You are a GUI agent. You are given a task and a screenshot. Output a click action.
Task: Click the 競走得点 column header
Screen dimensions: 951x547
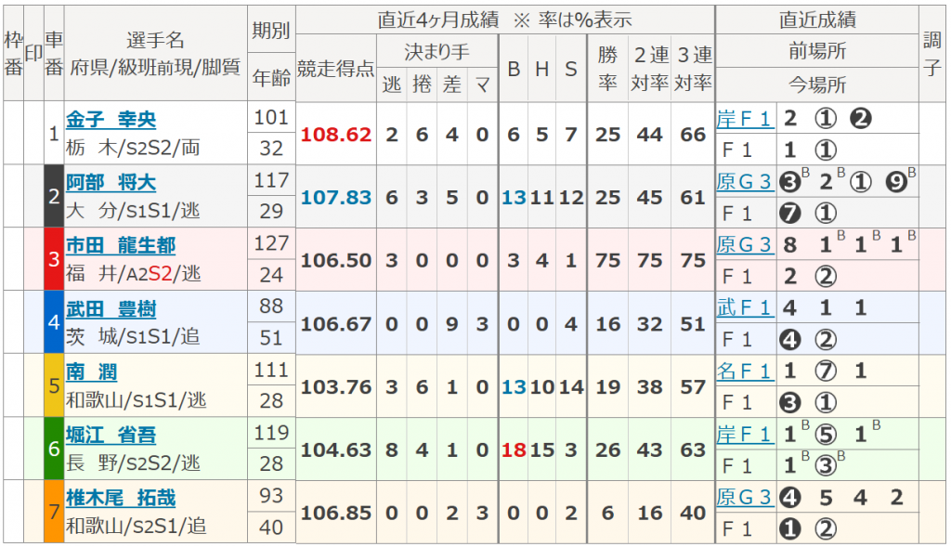coord(335,68)
